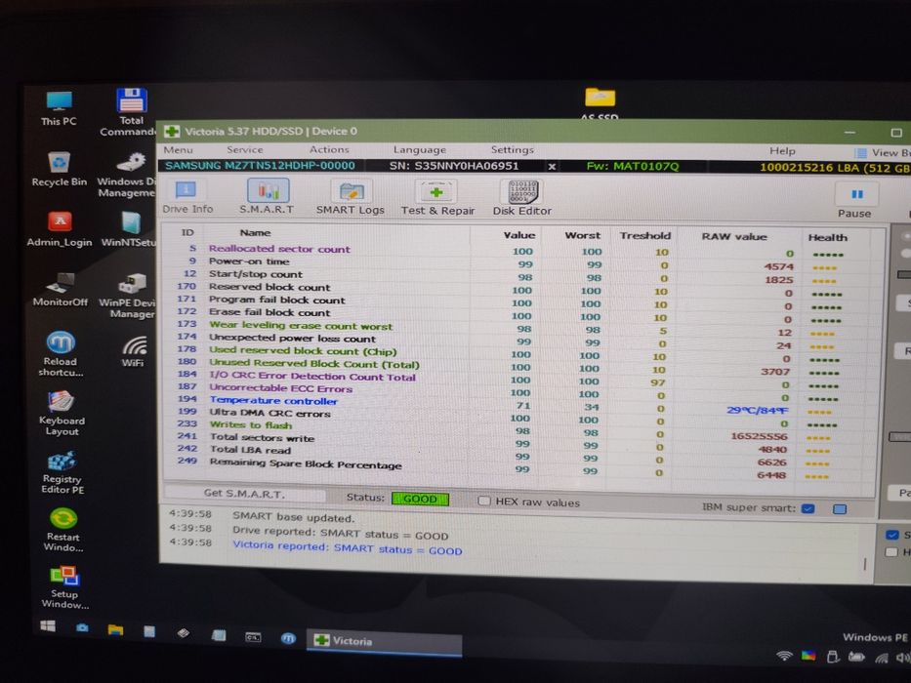The height and width of the screenshot is (683, 911).
Task: Open Setup Windows shortcut
Action: (64, 587)
